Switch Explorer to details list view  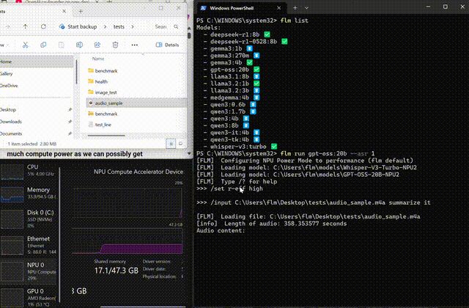[x=171, y=144]
